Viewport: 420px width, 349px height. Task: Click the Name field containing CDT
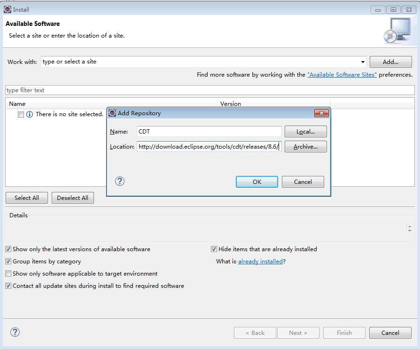coord(209,131)
